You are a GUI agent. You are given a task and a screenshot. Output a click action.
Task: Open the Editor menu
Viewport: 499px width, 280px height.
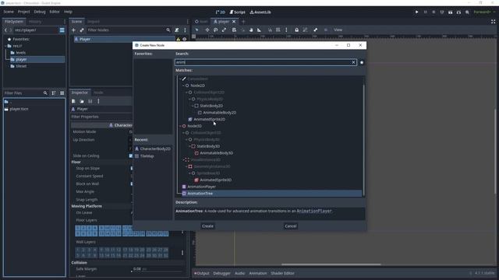(x=55, y=12)
